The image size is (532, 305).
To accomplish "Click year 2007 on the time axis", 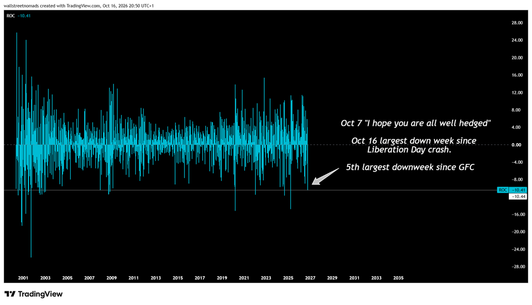I will [x=90, y=278].
